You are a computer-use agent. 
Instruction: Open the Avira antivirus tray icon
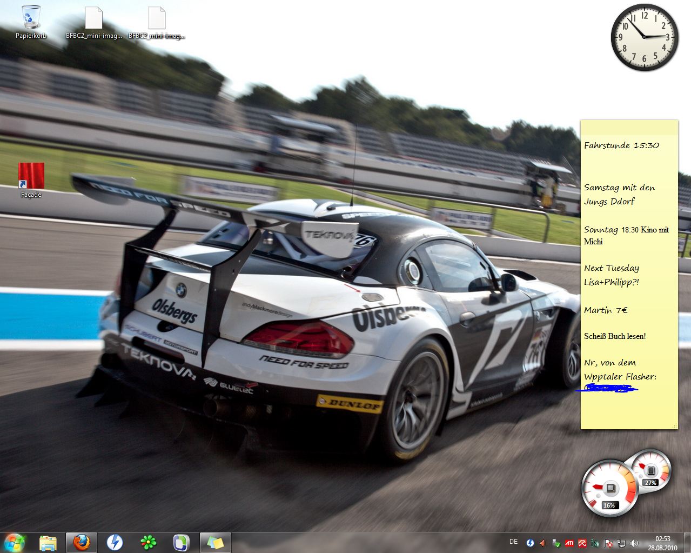[x=582, y=543]
